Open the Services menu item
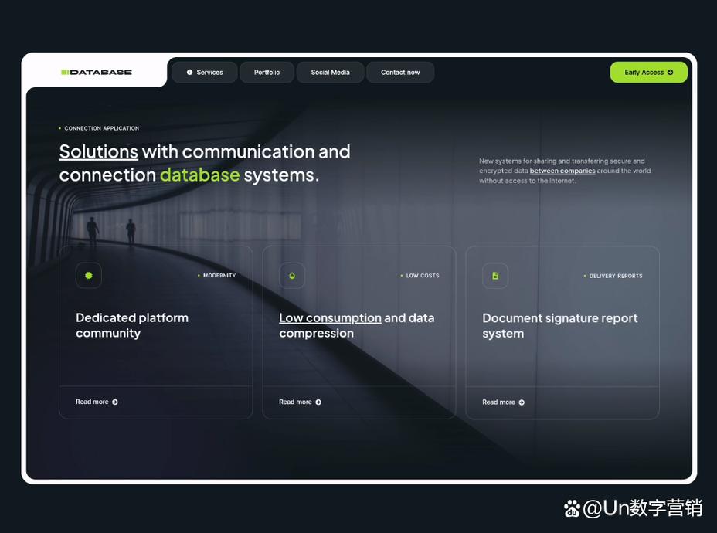The image size is (717, 533). [205, 72]
